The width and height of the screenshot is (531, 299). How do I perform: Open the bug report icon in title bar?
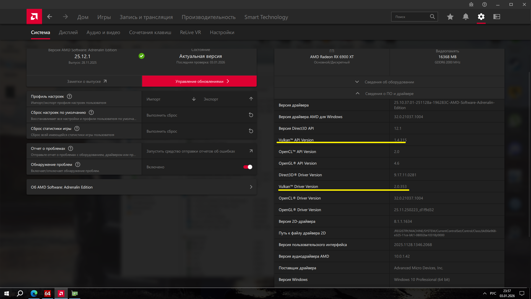point(471,4)
